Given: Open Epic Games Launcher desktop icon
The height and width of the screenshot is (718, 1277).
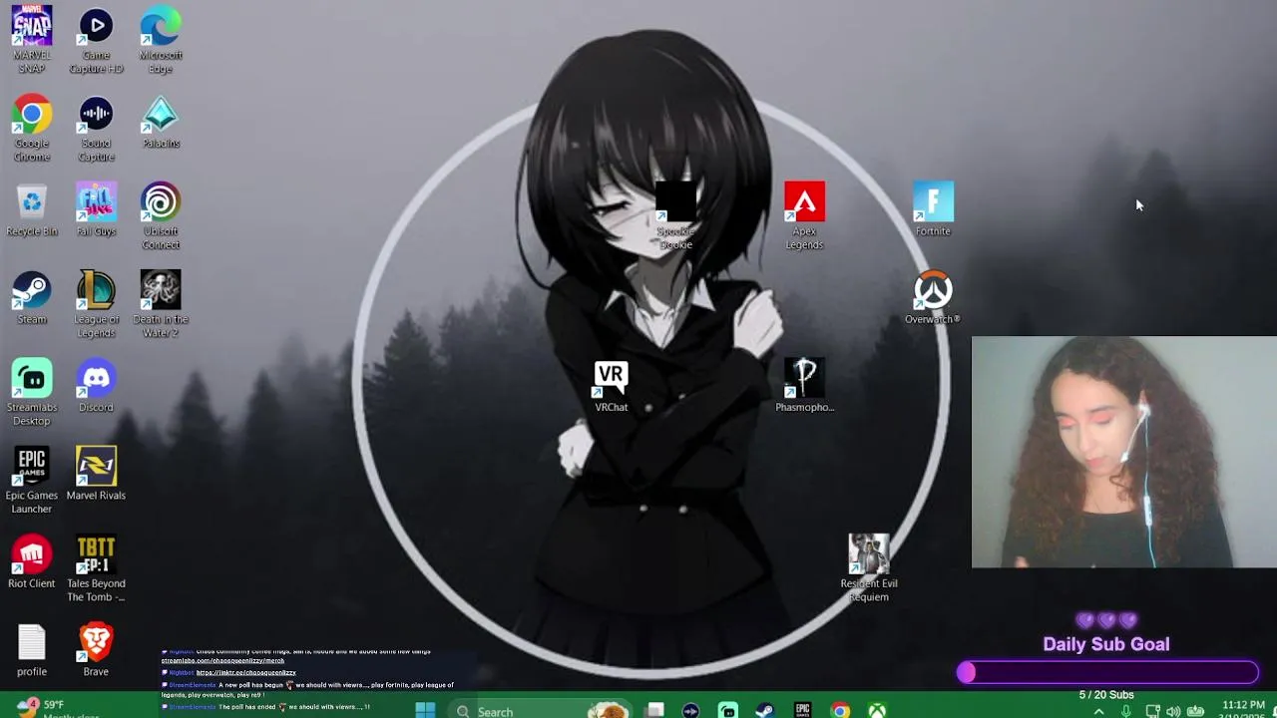Looking at the screenshot, I should [32, 480].
